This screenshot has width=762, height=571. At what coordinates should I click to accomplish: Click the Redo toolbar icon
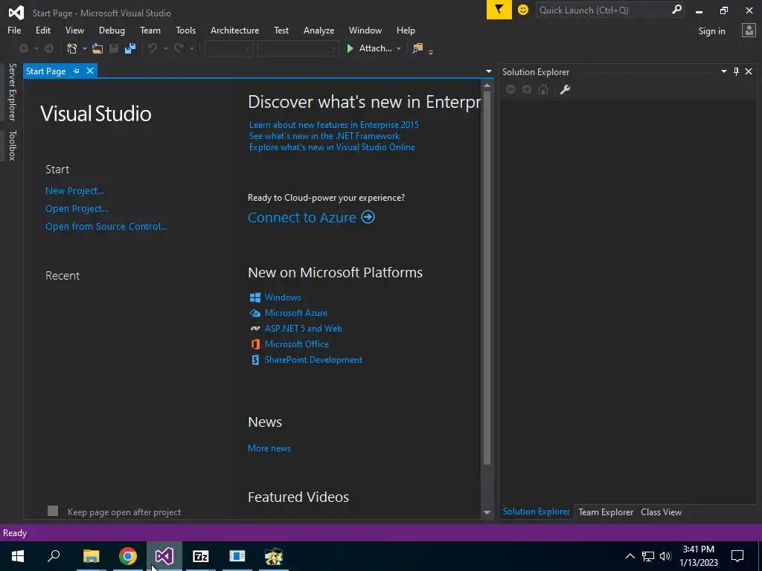coord(179,48)
